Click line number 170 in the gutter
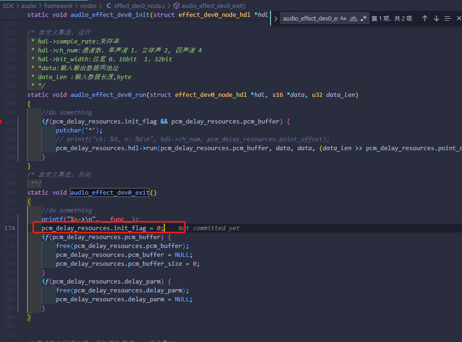 pos(9,192)
